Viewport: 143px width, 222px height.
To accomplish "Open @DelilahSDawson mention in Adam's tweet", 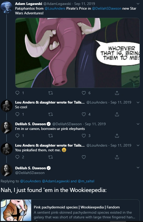I will [x=107, y=8].
